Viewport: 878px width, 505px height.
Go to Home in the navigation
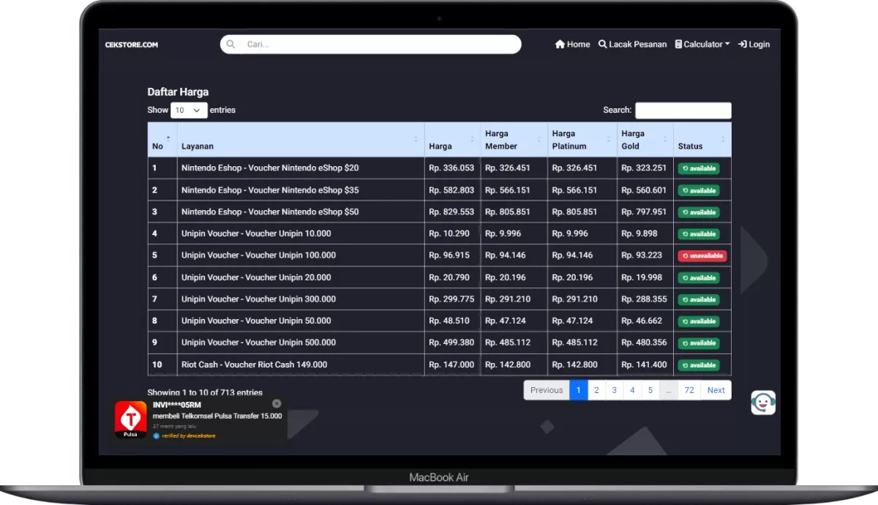tap(572, 45)
